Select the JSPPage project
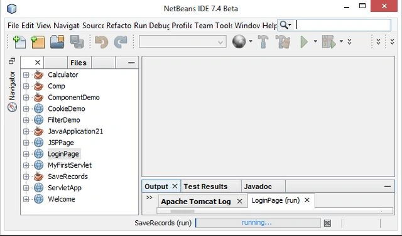This screenshot has width=402, height=236. 61,143
